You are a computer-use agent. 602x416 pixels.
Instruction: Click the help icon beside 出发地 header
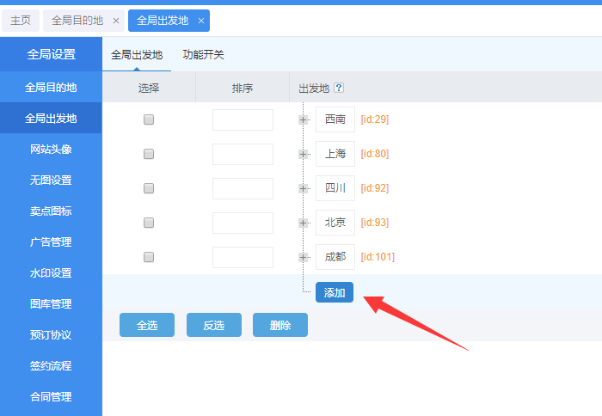tap(339, 88)
